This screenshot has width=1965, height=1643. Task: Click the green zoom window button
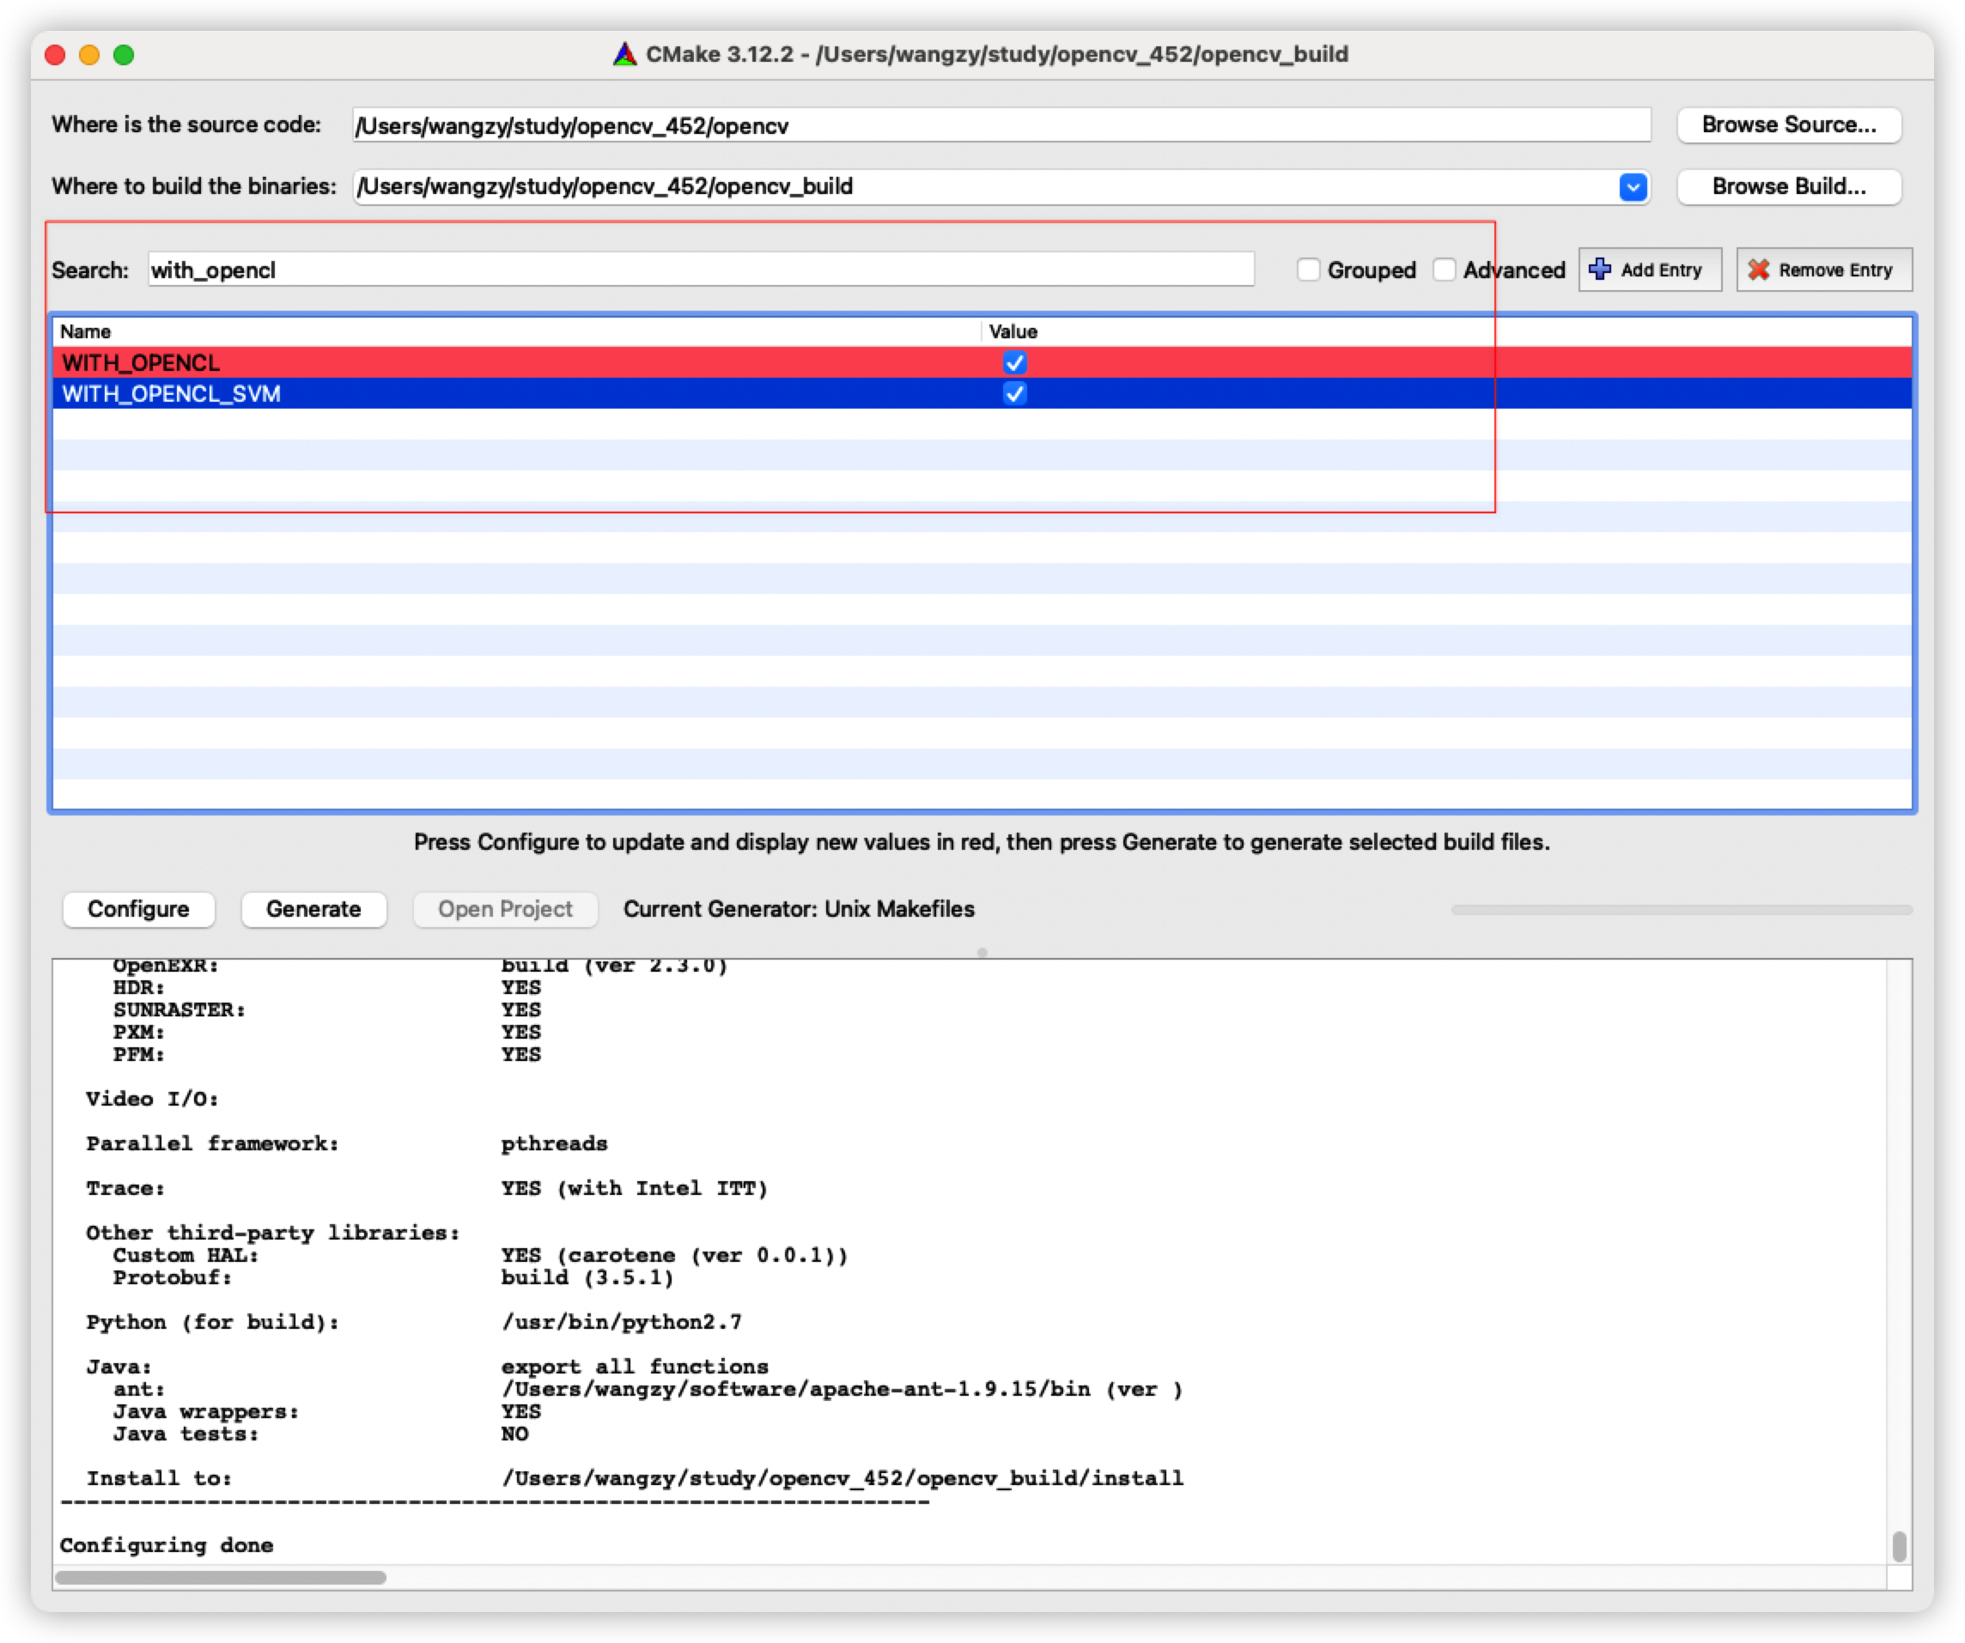(124, 55)
